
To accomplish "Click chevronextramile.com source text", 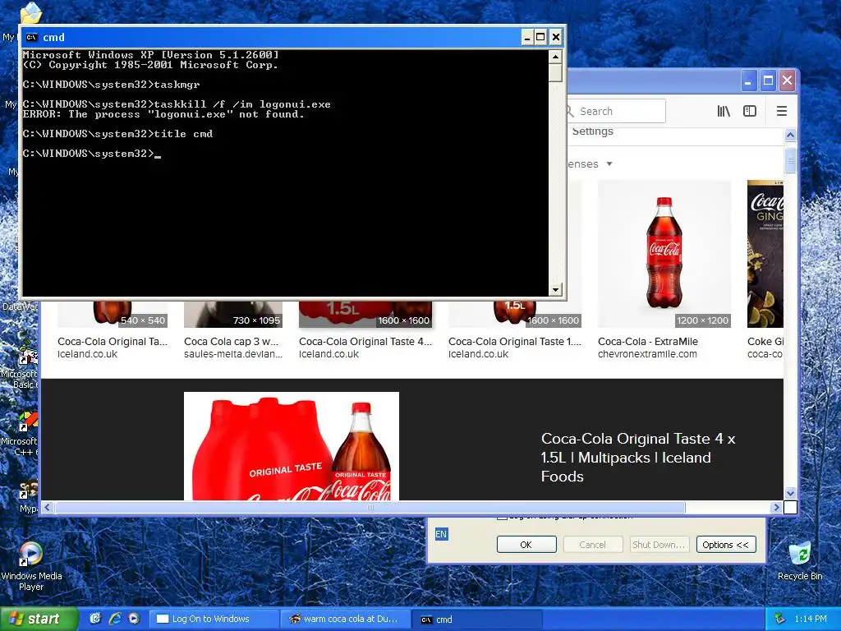I will click(647, 354).
